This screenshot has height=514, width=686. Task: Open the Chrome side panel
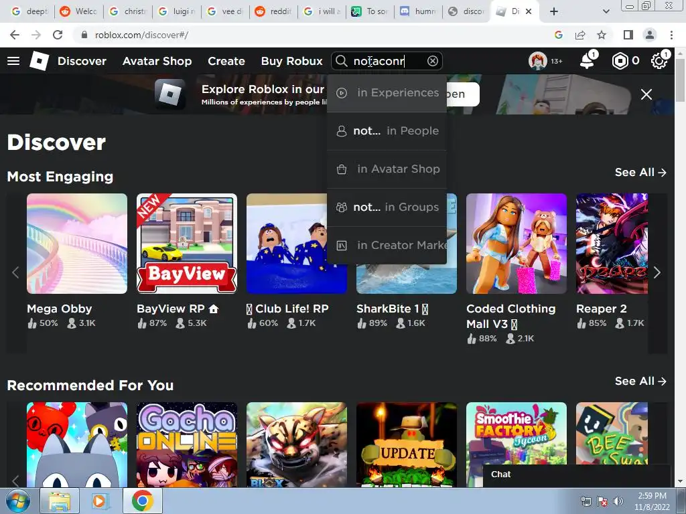(x=628, y=35)
